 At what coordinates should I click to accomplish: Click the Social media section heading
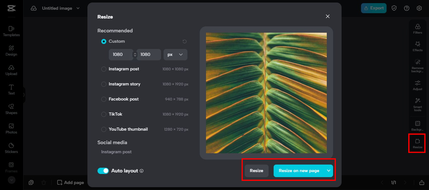[112, 142]
